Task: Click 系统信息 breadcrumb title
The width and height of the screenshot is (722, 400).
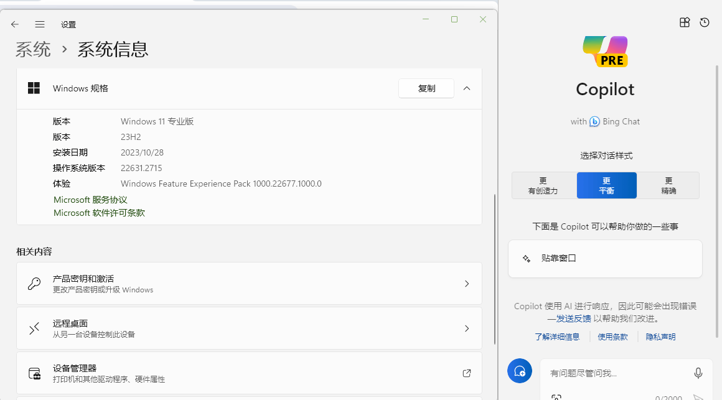Action: point(113,49)
